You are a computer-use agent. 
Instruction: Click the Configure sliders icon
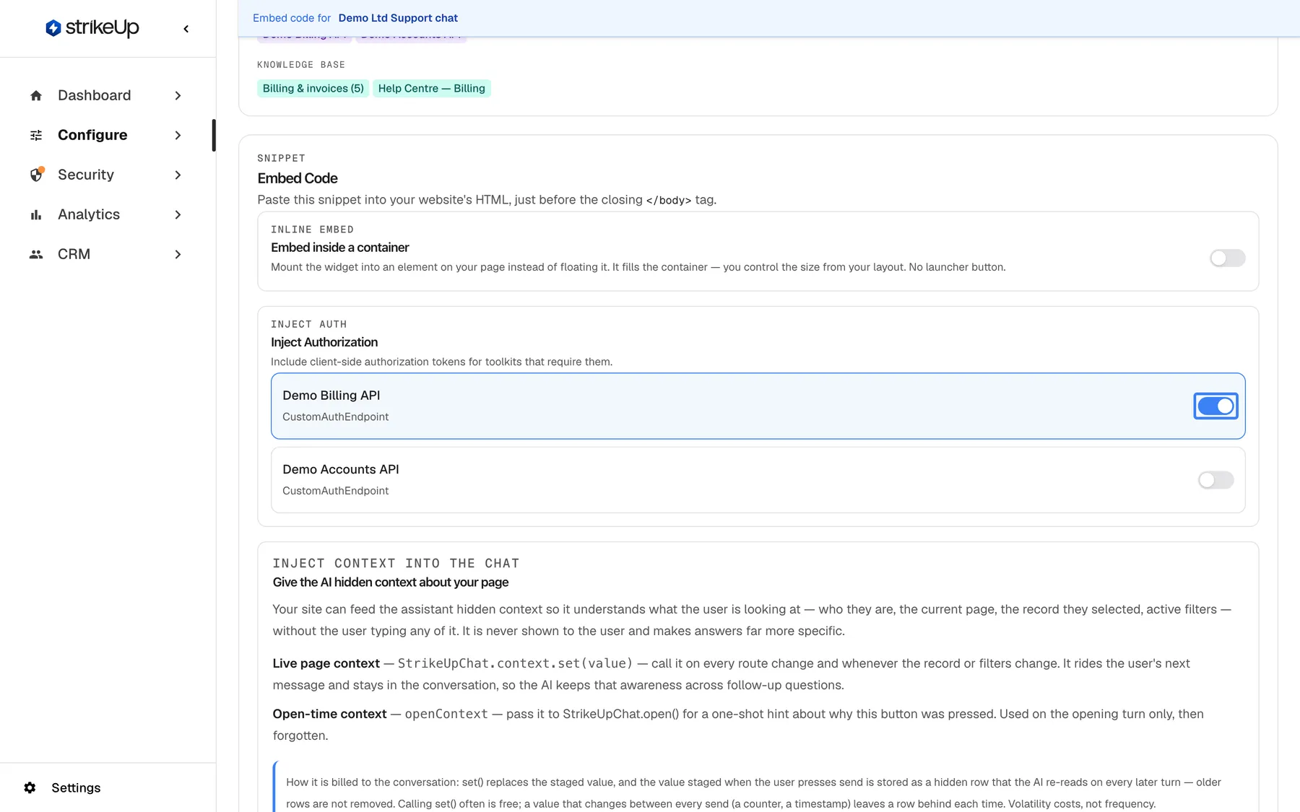click(x=36, y=135)
